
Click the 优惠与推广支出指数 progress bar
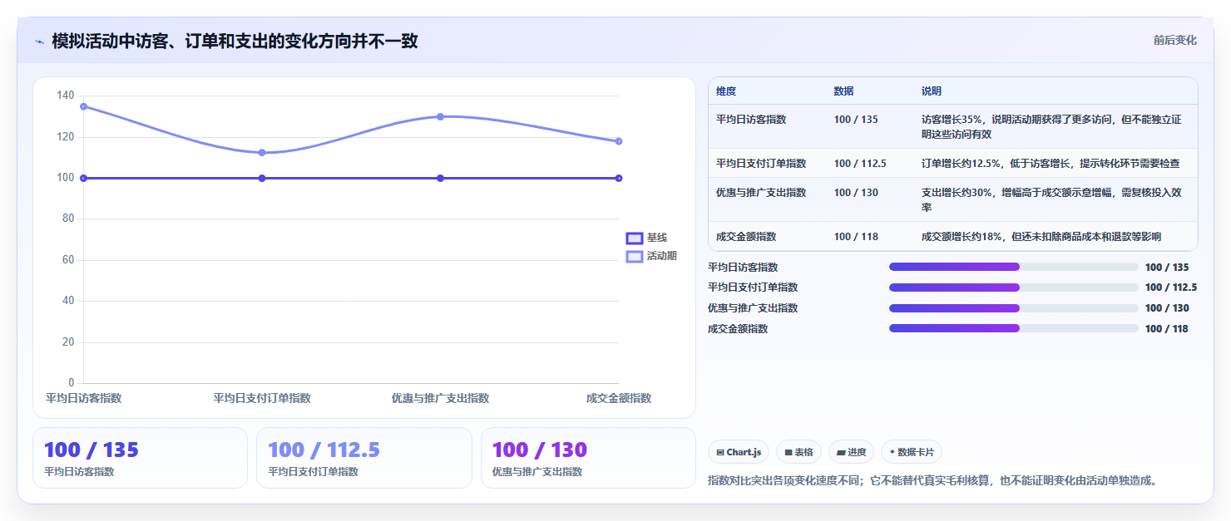pos(1013,307)
